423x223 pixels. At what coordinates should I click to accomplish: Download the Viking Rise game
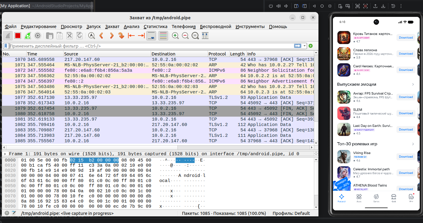coord(406,156)
